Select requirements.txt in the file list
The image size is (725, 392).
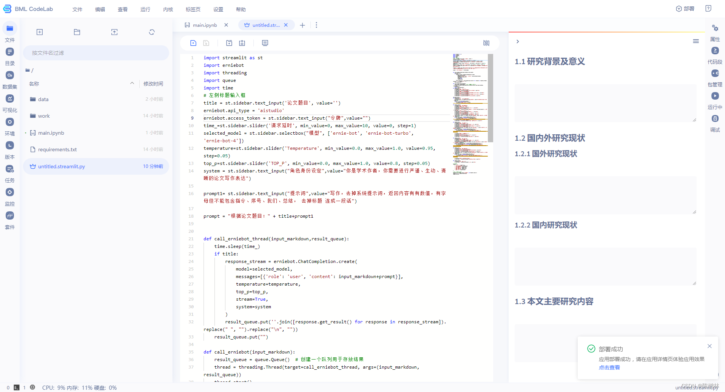[x=96, y=149]
